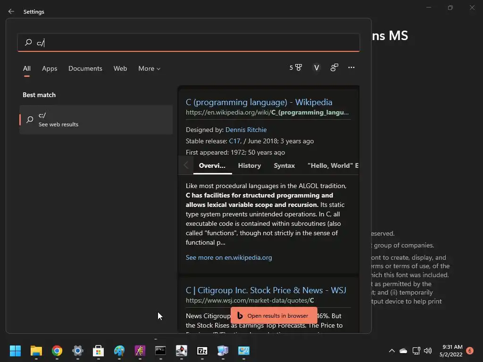Viewport: 483px width, 362px height.
Task: Open the rewards points trophy icon
Action: tap(296, 67)
